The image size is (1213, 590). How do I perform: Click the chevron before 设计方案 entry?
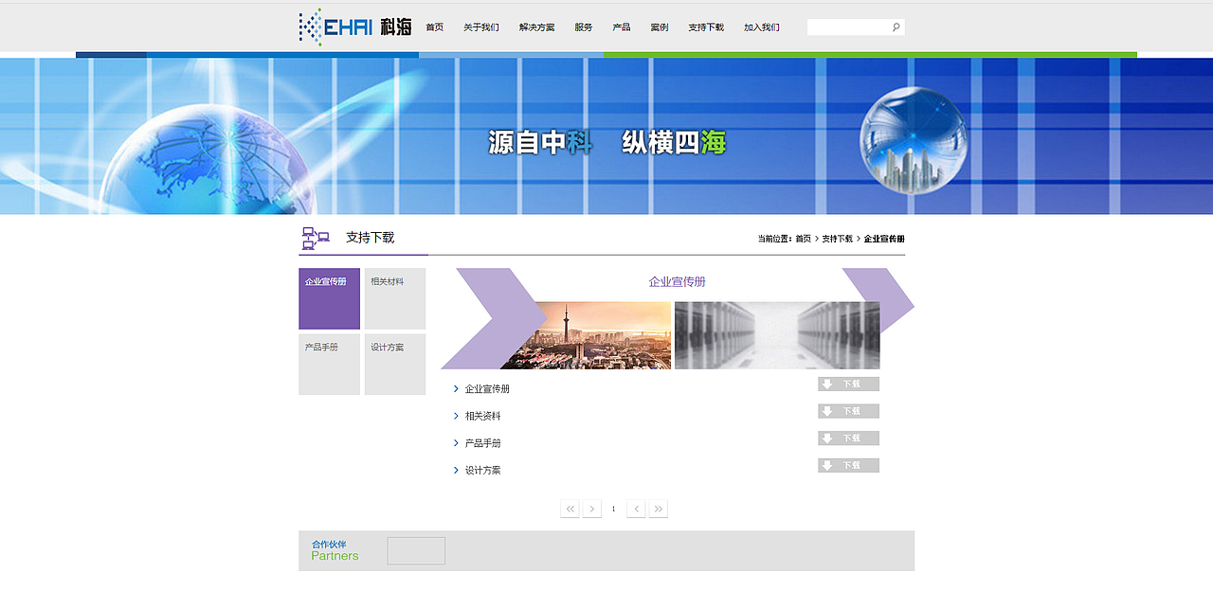(456, 471)
